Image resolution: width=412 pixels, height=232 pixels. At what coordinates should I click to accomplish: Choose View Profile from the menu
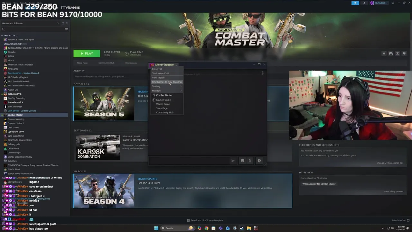(167, 78)
